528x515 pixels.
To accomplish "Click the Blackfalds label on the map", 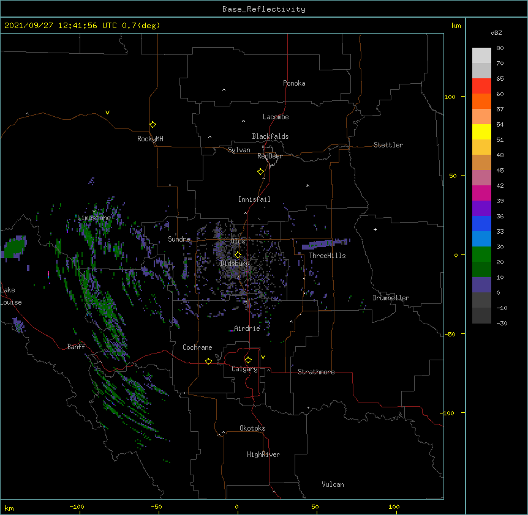I will tap(270, 136).
